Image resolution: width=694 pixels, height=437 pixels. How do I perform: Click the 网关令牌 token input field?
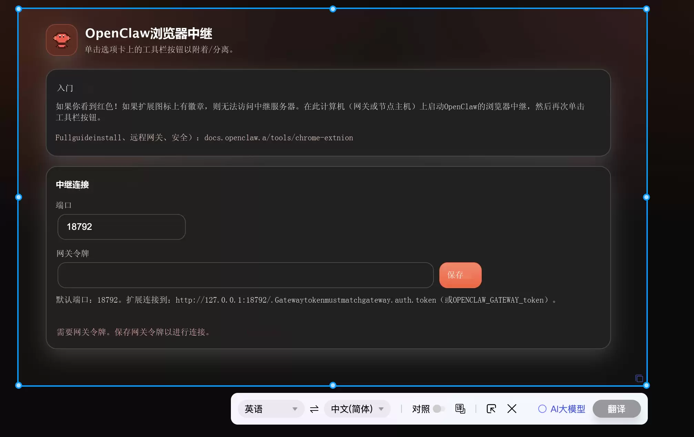[245, 275]
